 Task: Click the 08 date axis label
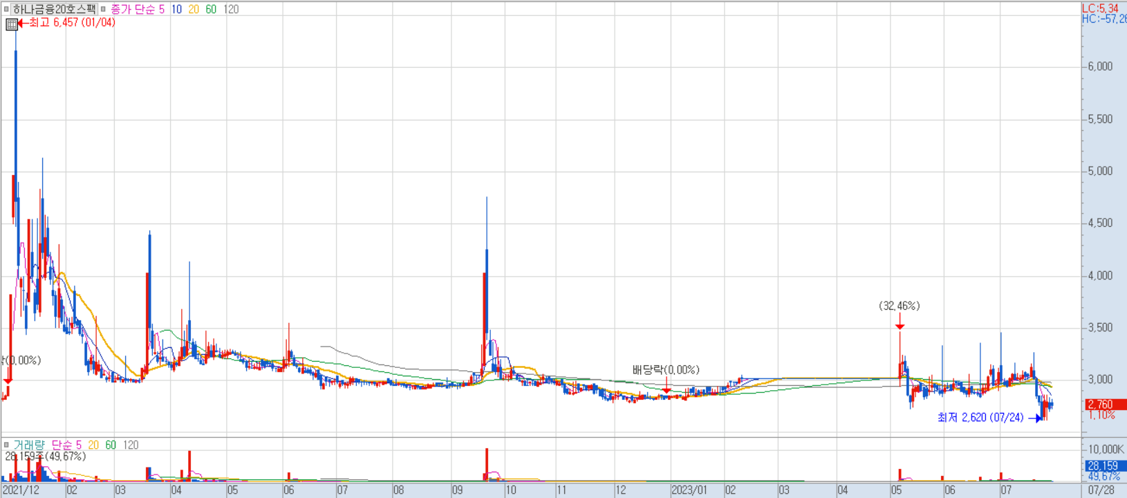click(399, 490)
